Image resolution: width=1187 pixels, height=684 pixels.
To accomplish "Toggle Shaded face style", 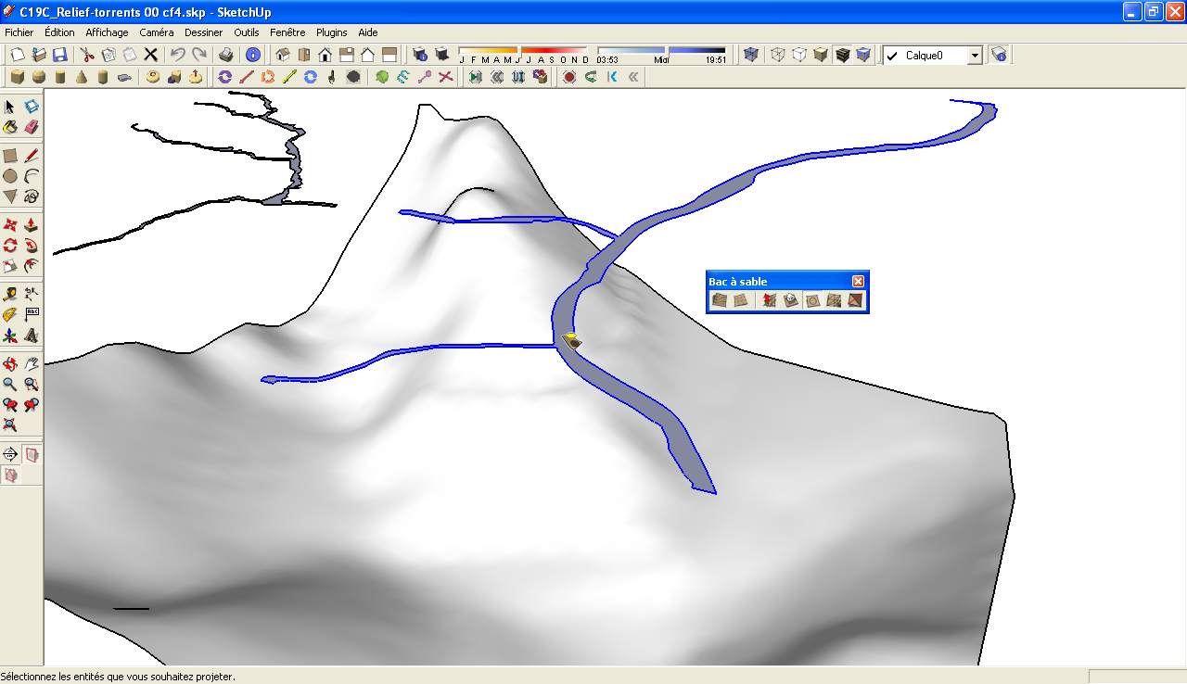I will (x=821, y=55).
